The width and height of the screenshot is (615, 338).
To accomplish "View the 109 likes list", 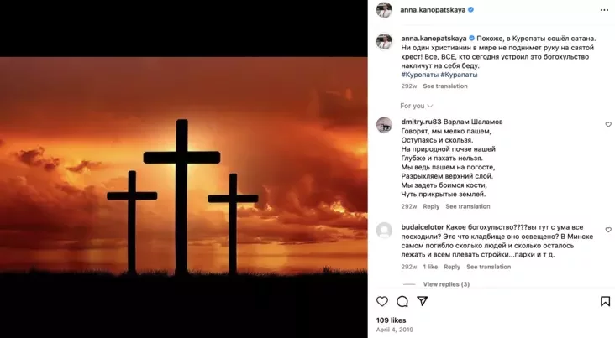I will [391, 320].
